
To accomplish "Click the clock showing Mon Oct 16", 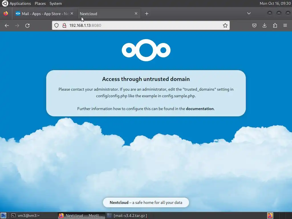I will pos(275,3).
